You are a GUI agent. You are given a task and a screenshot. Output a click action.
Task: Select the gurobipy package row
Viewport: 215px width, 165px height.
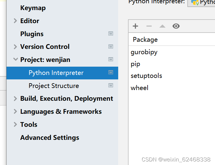pyautogui.click(x=144, y=52)
